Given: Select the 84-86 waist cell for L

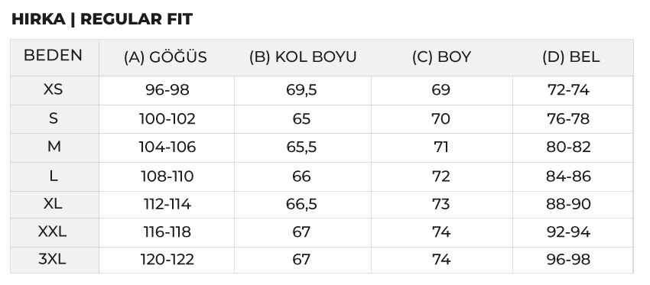Looking at the screenshot, I should click(x=568, y=177).
